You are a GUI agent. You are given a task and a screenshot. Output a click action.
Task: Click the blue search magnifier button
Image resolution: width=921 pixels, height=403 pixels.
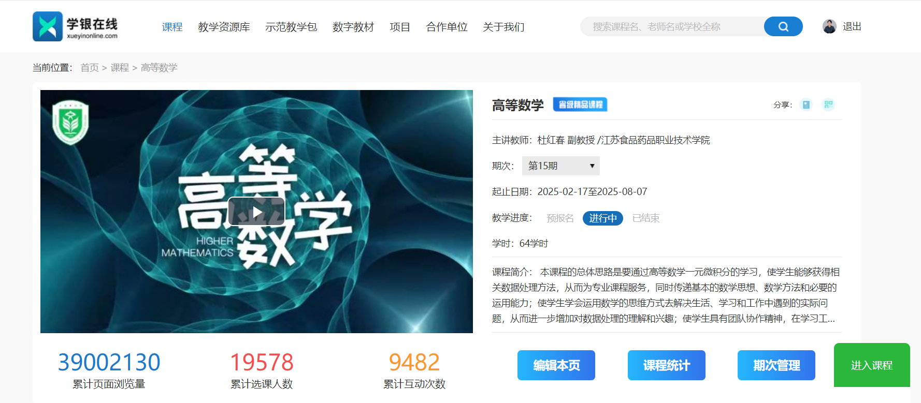click(x=783, y=26)
